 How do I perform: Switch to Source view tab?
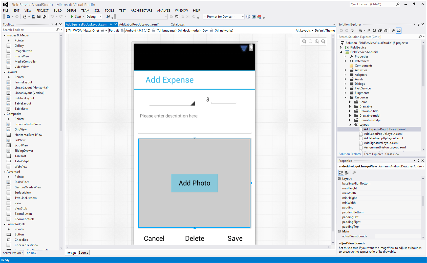tap(83, 253)
